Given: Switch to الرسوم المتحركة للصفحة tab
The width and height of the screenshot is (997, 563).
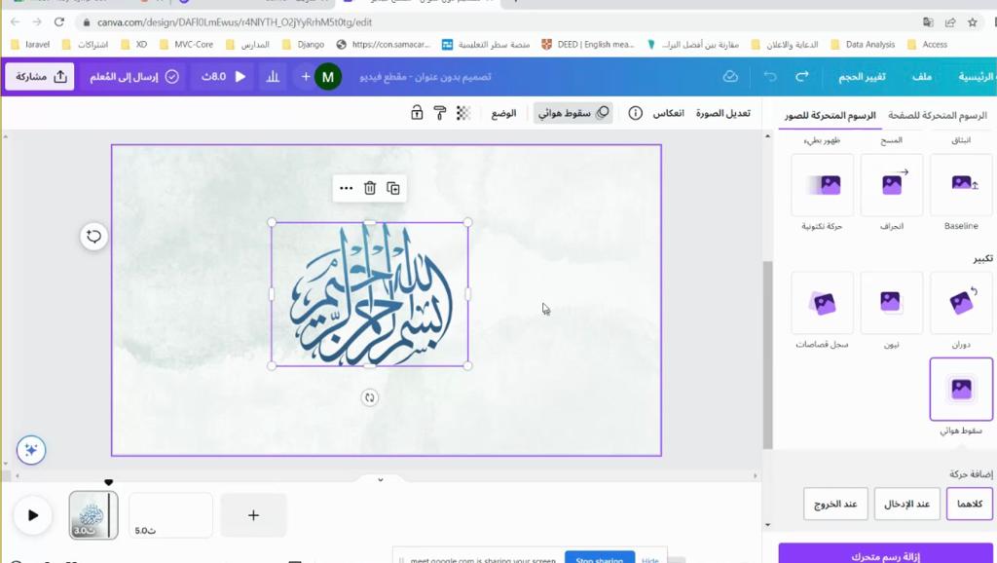Looking at the screenshot, I should click(938, 115).
